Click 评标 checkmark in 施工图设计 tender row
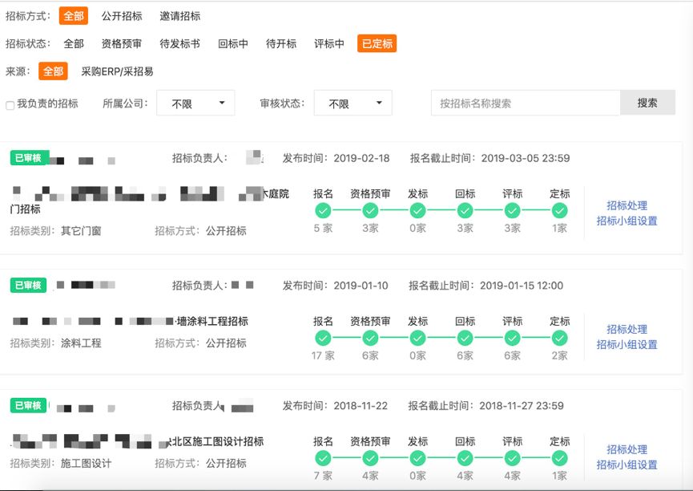 tap(512, 458)
